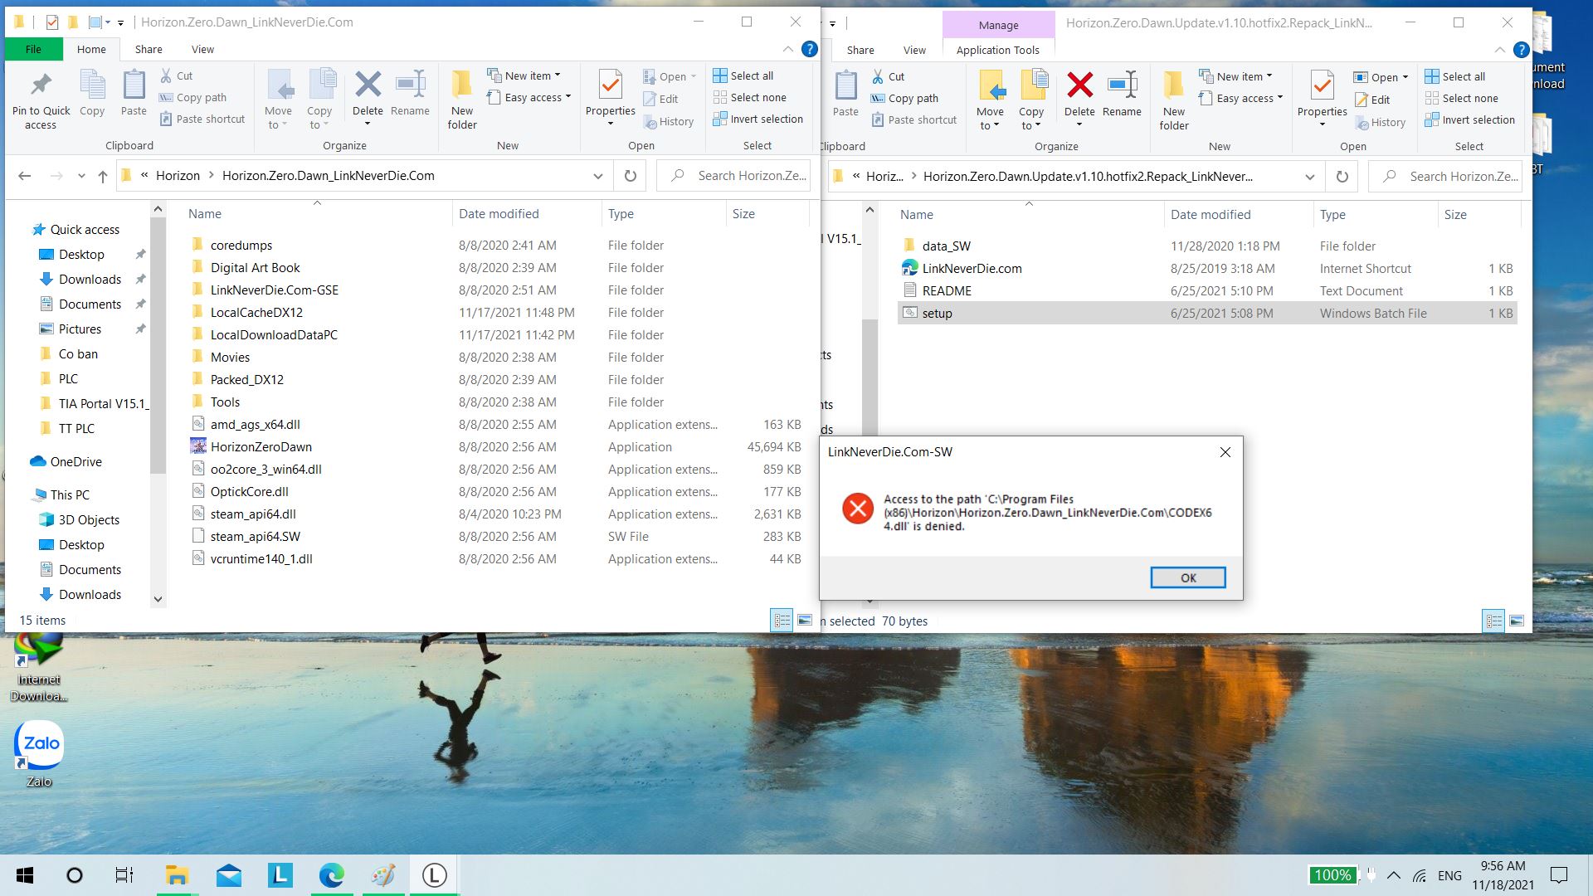Open Microsoft Edge from taskbar
1593x896 pixels.
click(x=332, y=875)
